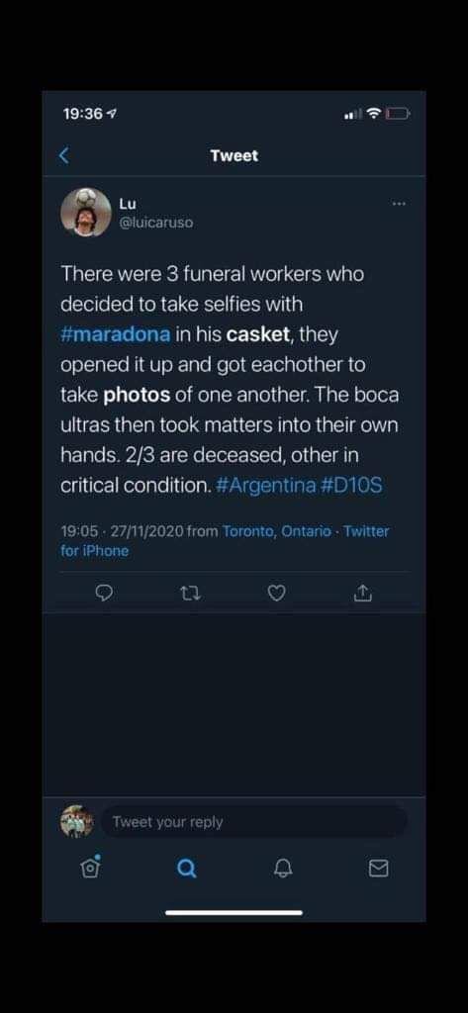Open direct messages envelope icon
The height and width of the screenshot is (1013, 468).
click(378, 869)
